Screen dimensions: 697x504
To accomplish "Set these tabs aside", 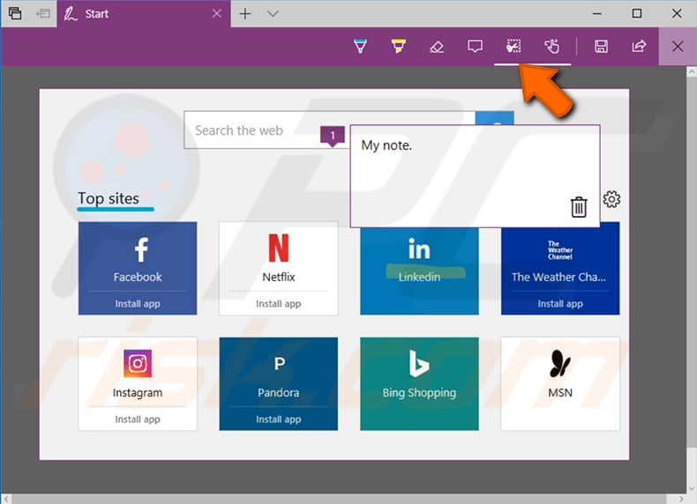I will point(43,14).
